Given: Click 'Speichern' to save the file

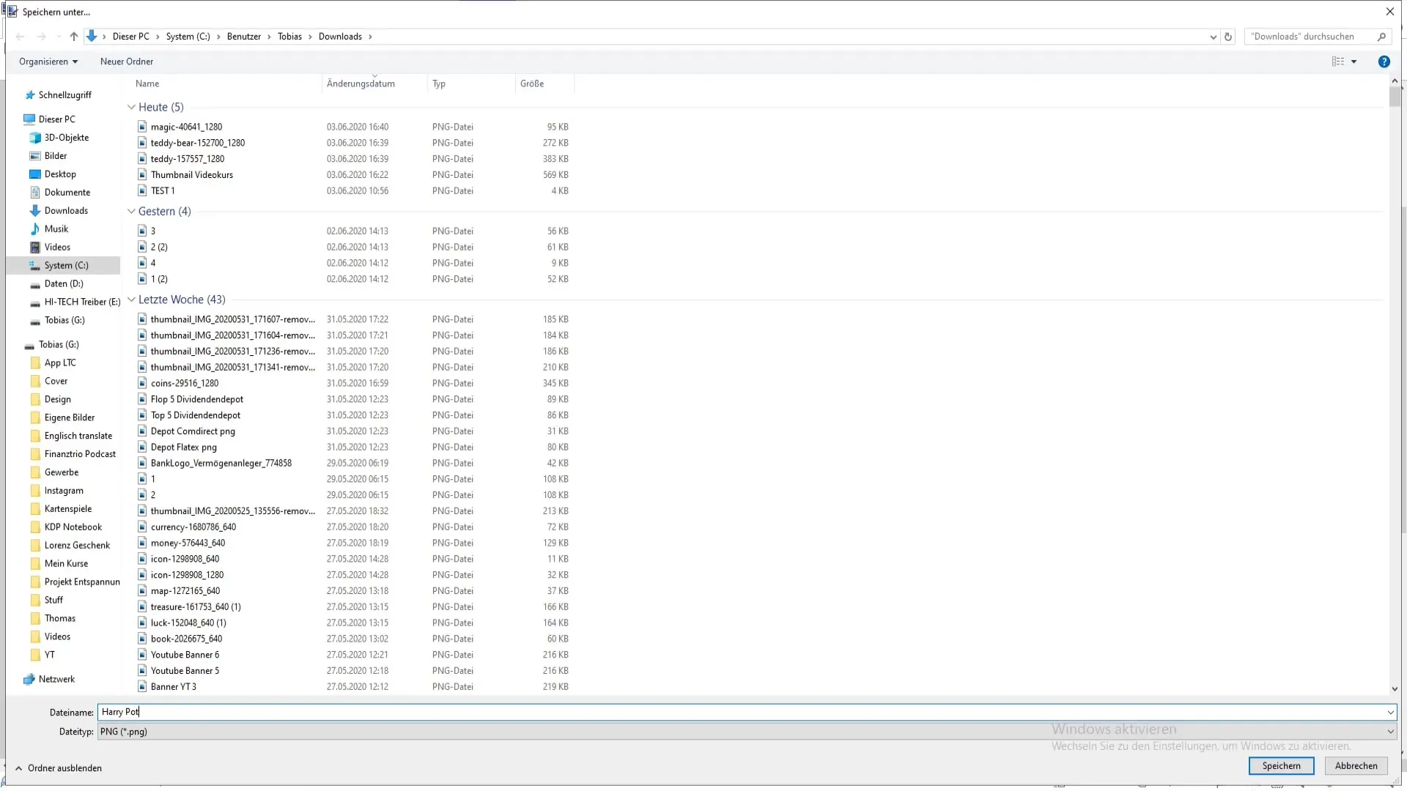Looking at the screenshot, I should tap(1282, 765).
